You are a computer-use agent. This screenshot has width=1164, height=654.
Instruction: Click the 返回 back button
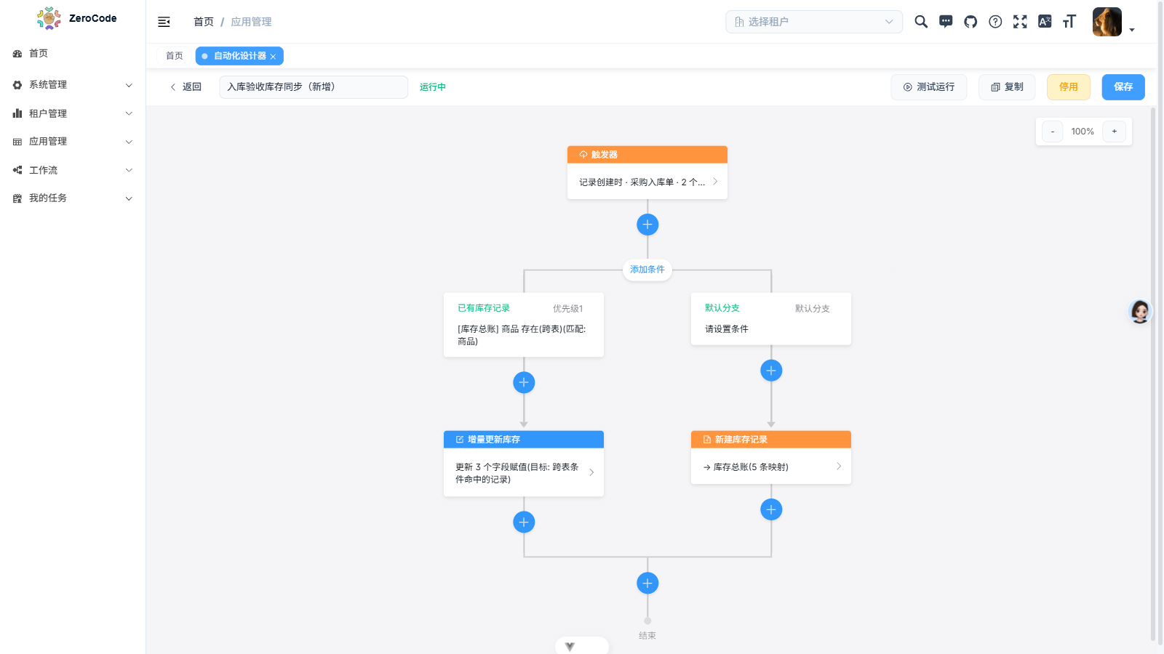point(186,87)
